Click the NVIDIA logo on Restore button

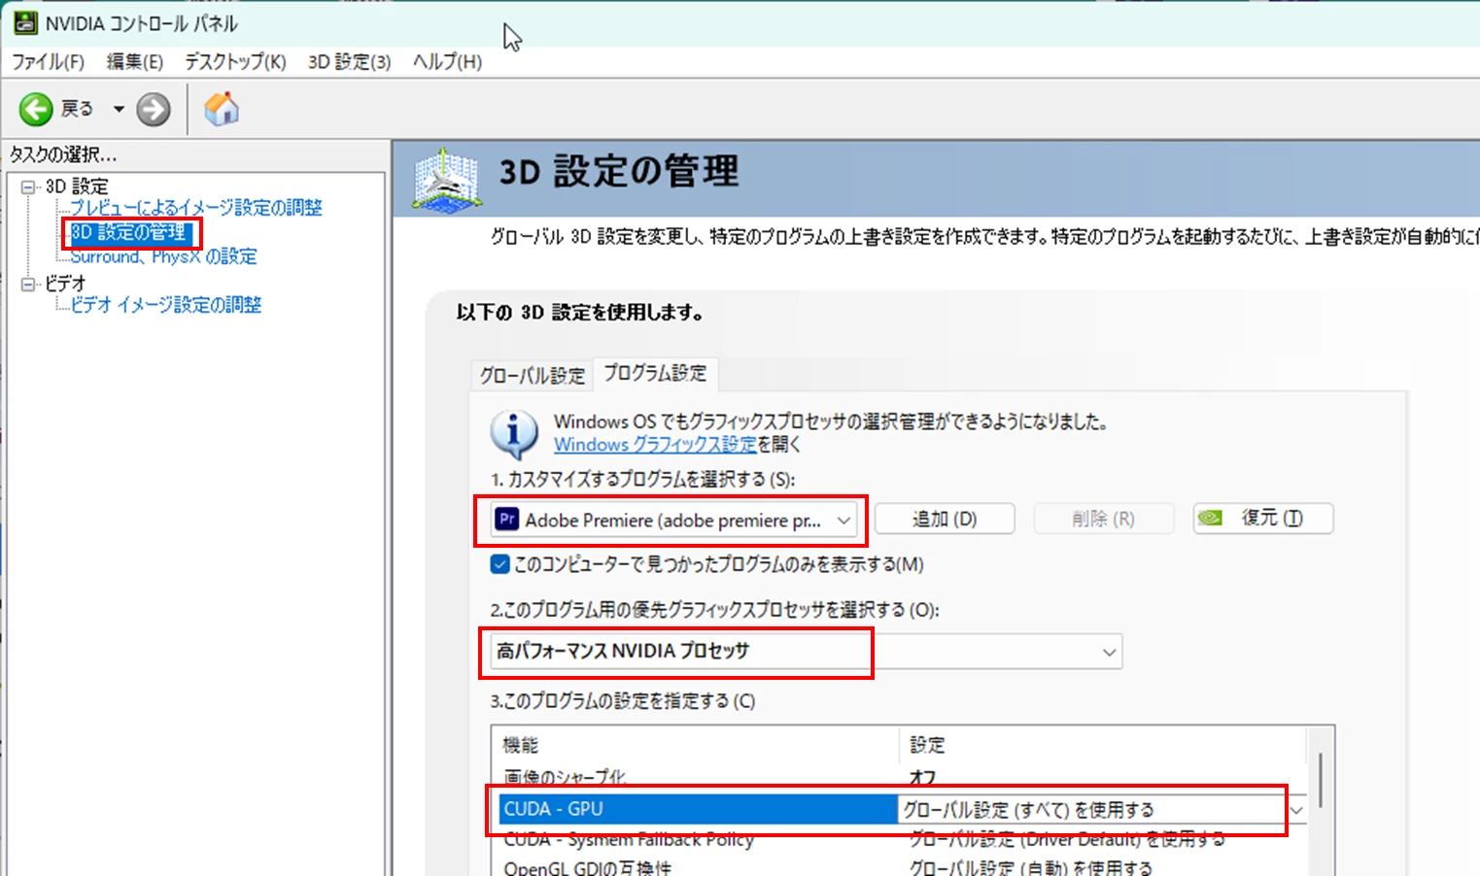tap(1210, 518)
